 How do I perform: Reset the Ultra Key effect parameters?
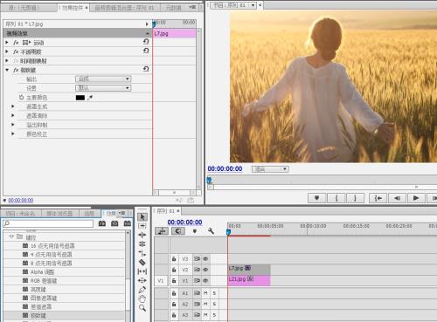pos(146,69)
